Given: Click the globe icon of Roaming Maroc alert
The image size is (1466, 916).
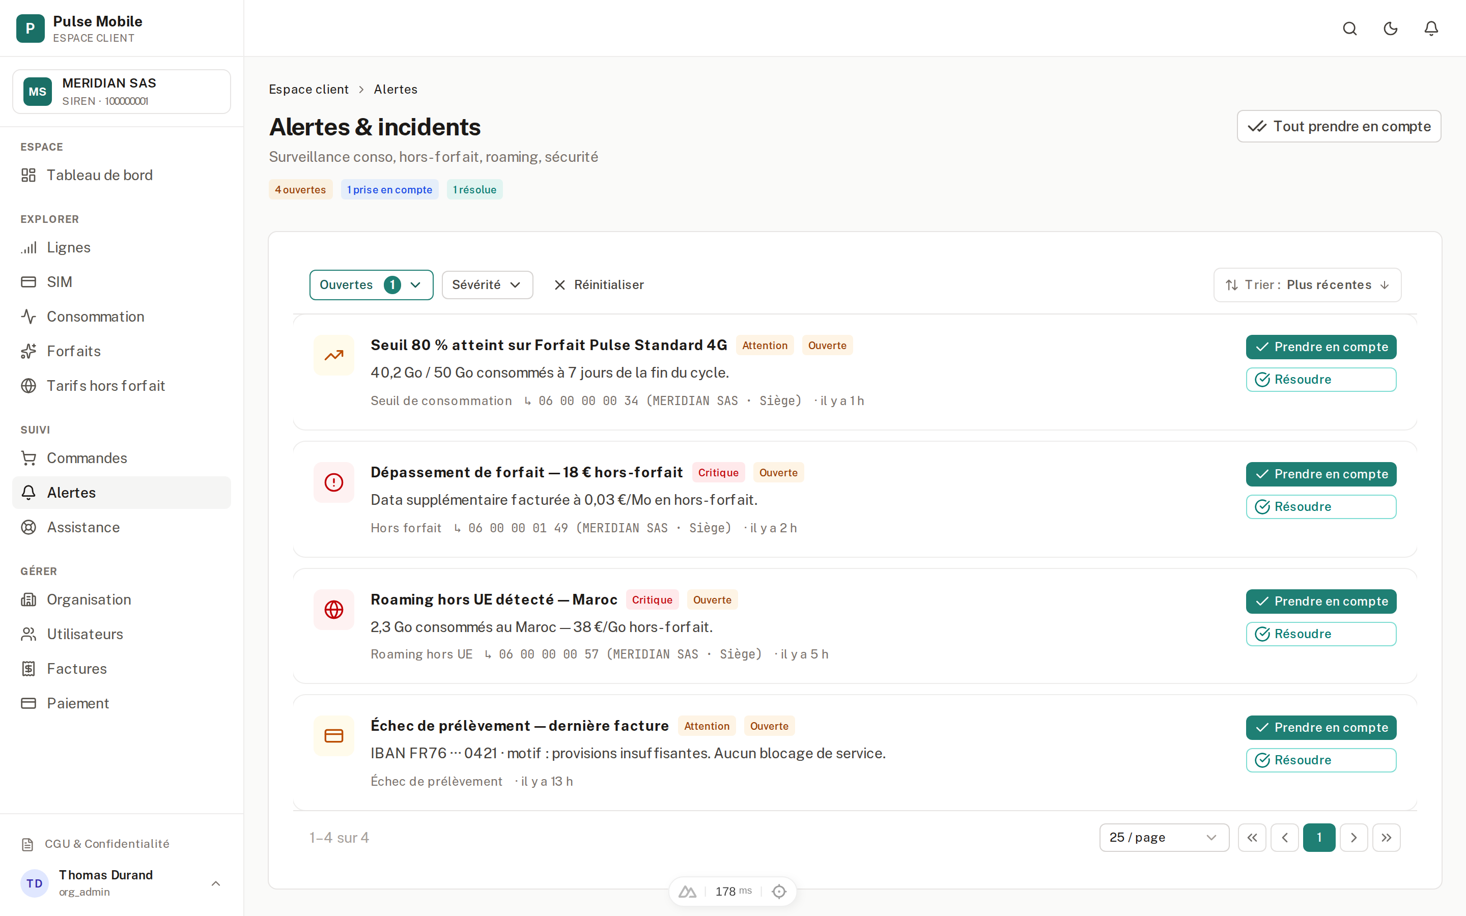Looking at the screenshot, I should [334, 610].
